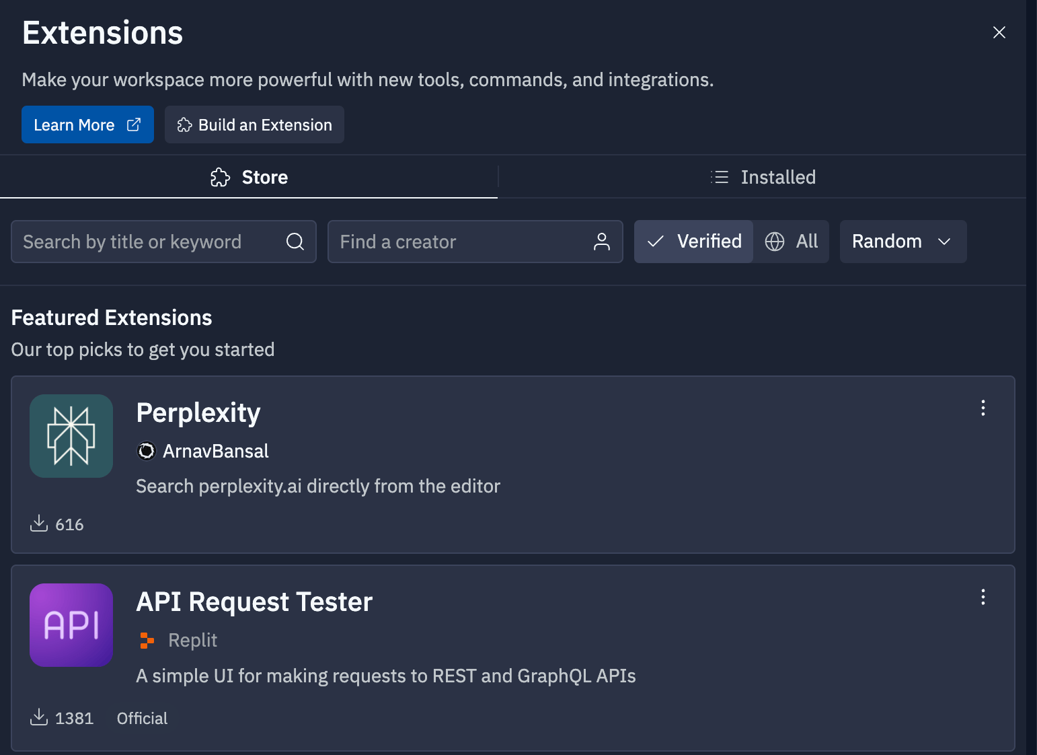1037x755 pixels.
Task: Open the Random sort dropdown
Action: (903, 242)
